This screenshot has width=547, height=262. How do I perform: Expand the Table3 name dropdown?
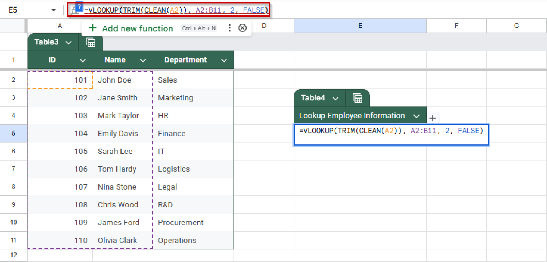[x=69, y=42]
